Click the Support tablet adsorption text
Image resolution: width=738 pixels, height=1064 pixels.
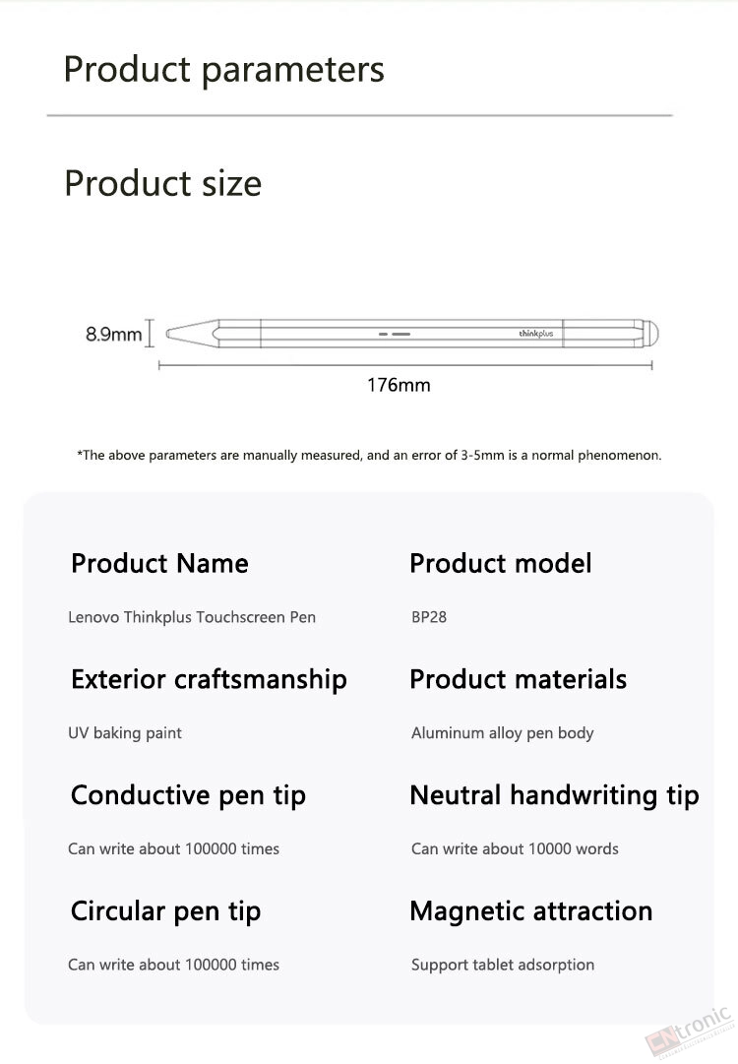click(x=503, y=965)
